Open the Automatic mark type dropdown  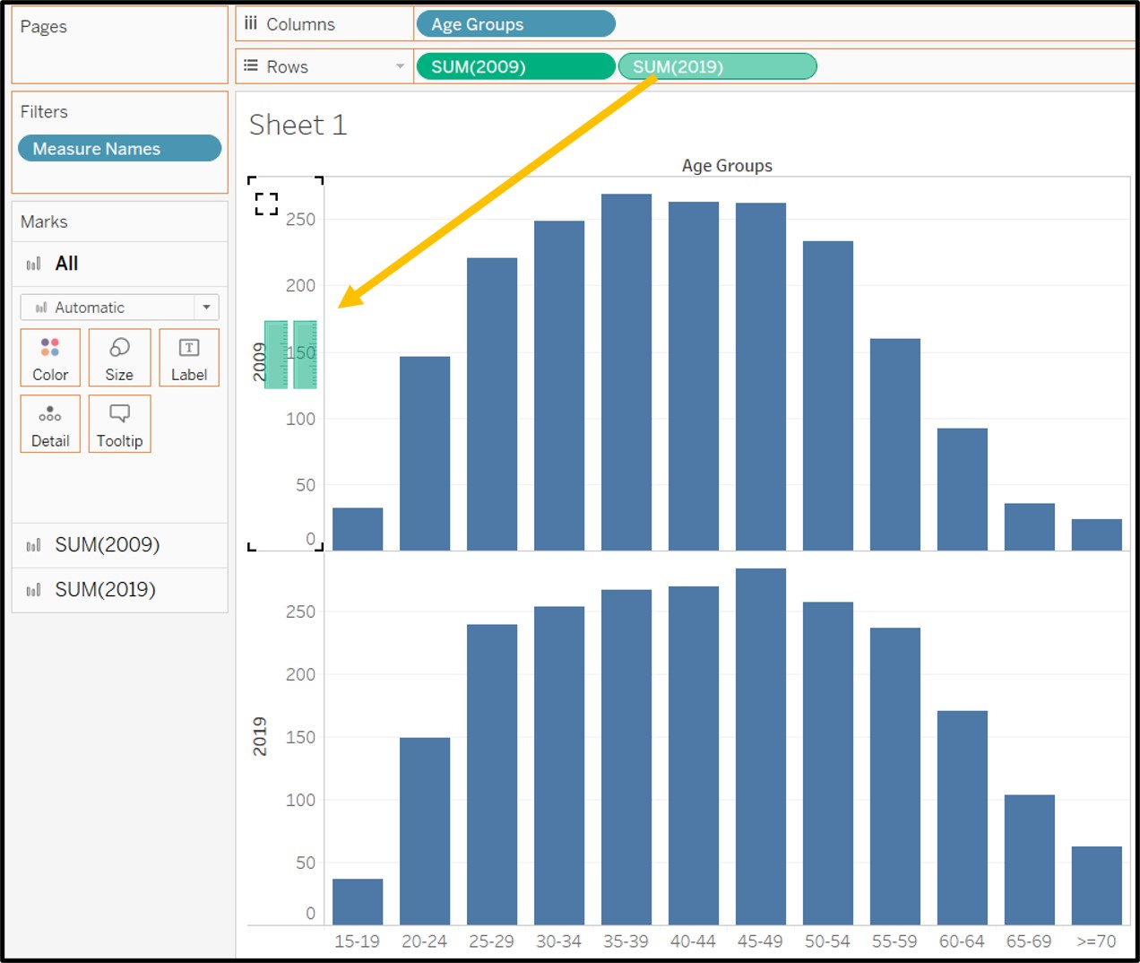206,308
